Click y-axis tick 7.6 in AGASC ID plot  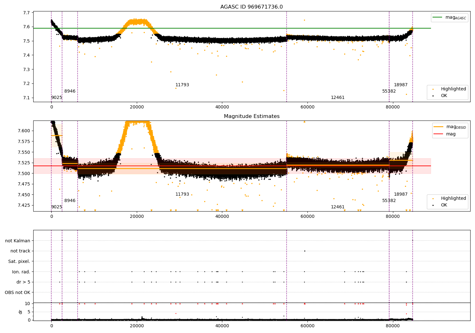27,27
